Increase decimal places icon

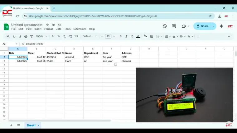coord(70,36)
